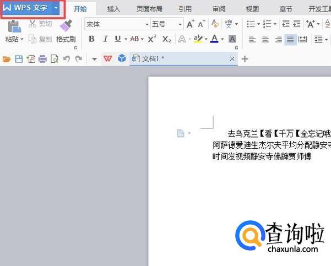Toggle character shading A icon
This screenshot has height=266, width=331.
coord(232,39)
